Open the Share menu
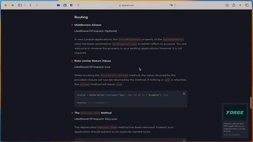Image resolution: width=253 pixels, height=142 pixels. [x=234, y=5]
